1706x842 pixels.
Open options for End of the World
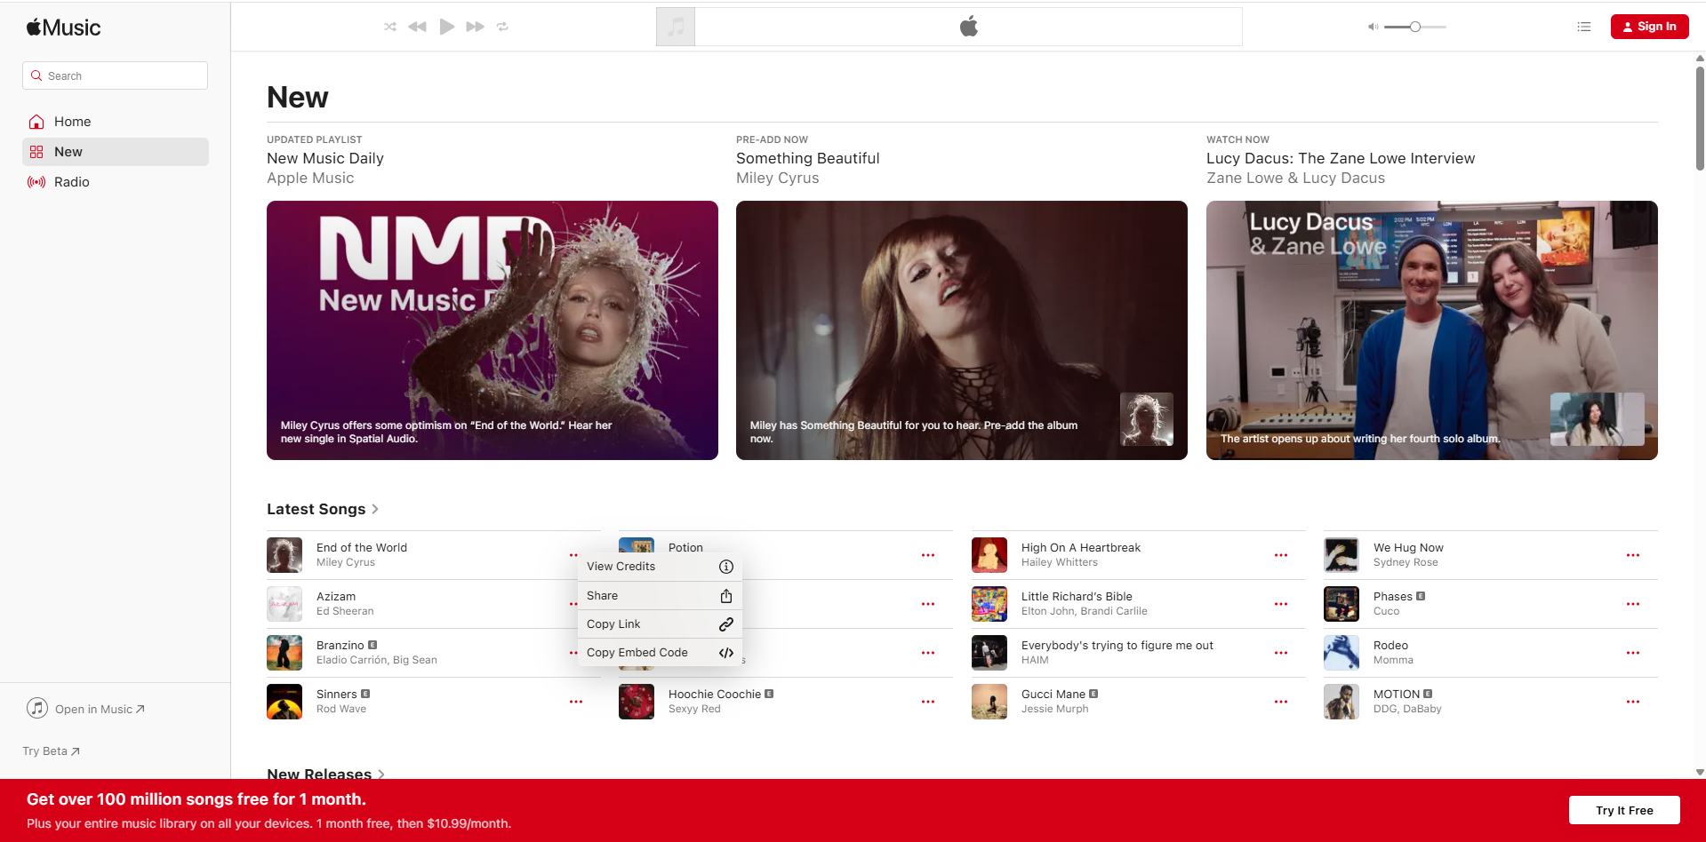point(575,554)
